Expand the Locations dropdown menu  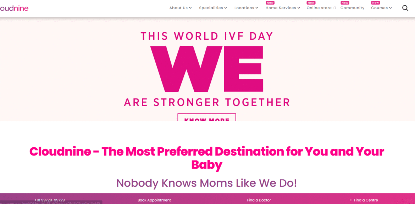click(x=246, y=8)
